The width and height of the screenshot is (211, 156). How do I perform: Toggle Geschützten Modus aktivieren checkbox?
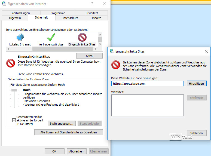[x=14, y=120]
